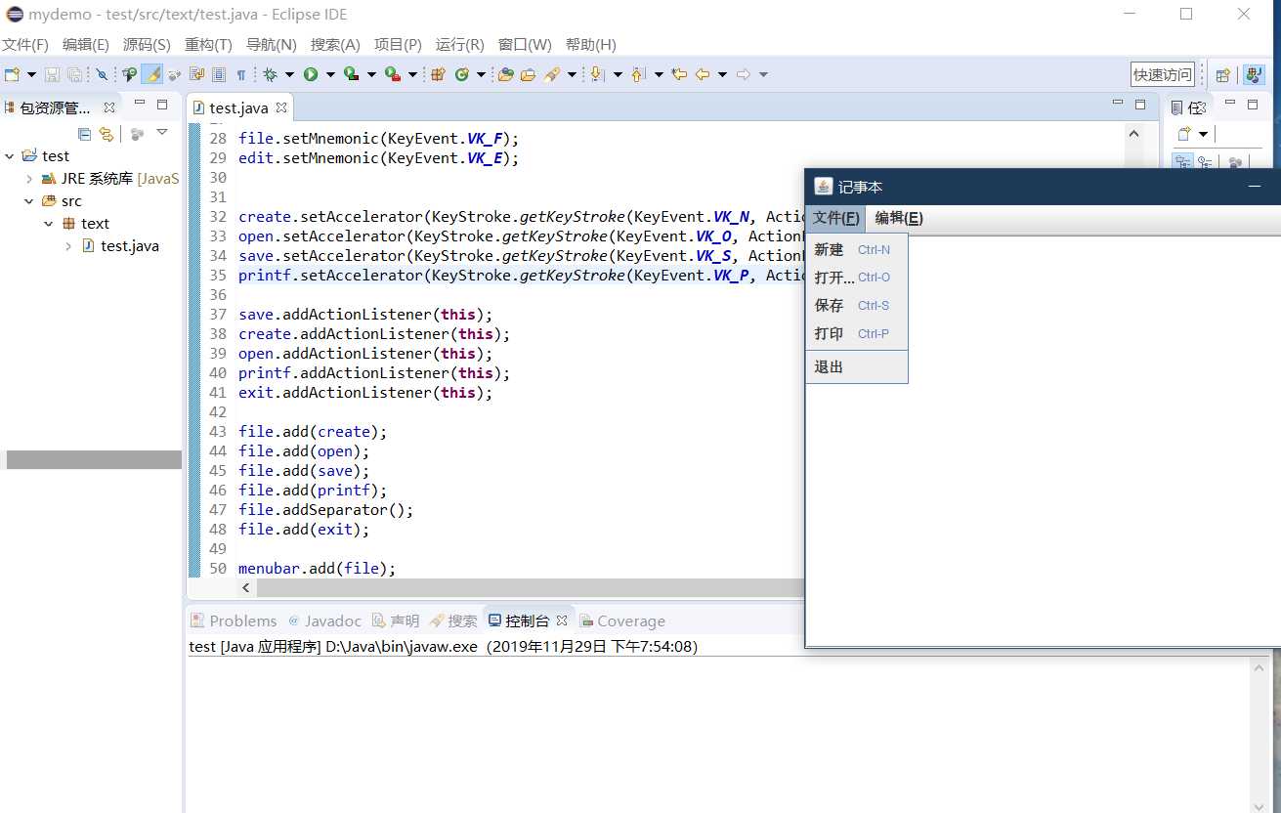Toggle the Mark Occurrences highlighter button
This screenshot has width=1281, height=813.
[152, 74]
